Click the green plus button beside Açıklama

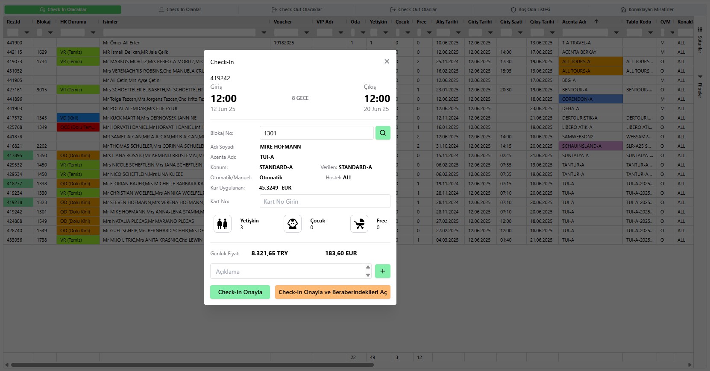point(383,271)
